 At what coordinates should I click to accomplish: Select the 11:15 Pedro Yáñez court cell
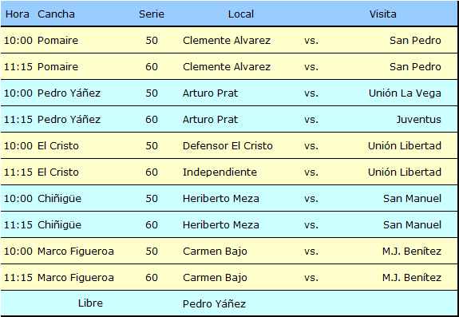click(x=69, y=120)
